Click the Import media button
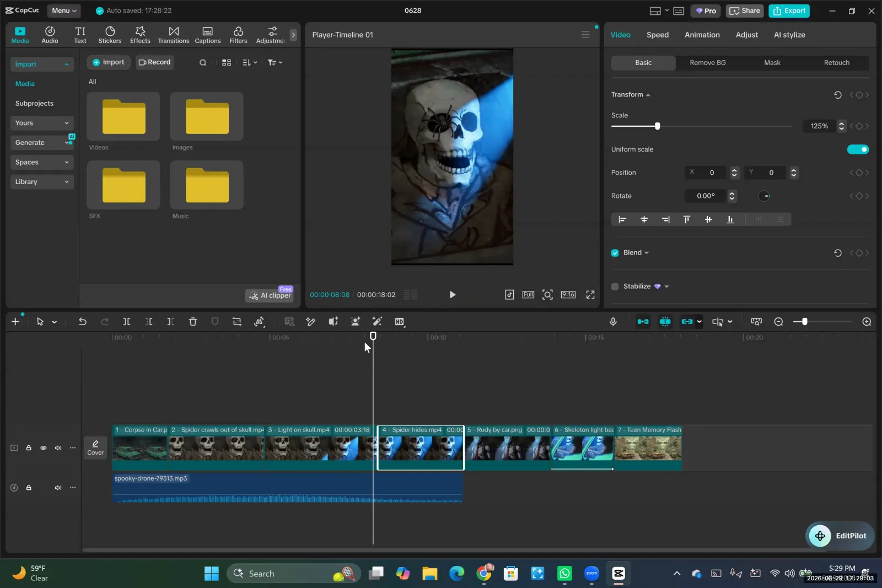 coord(108,62)
